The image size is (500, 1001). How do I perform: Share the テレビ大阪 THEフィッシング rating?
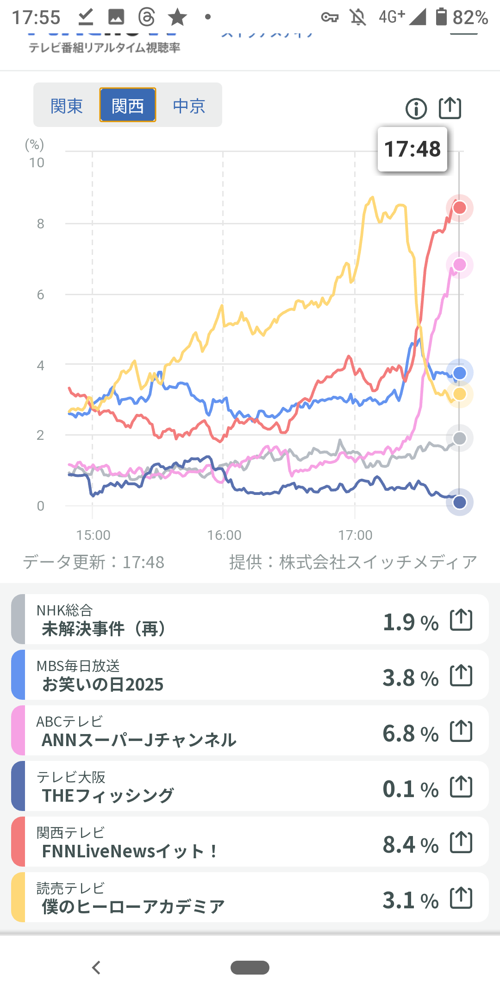click(461, 787)
